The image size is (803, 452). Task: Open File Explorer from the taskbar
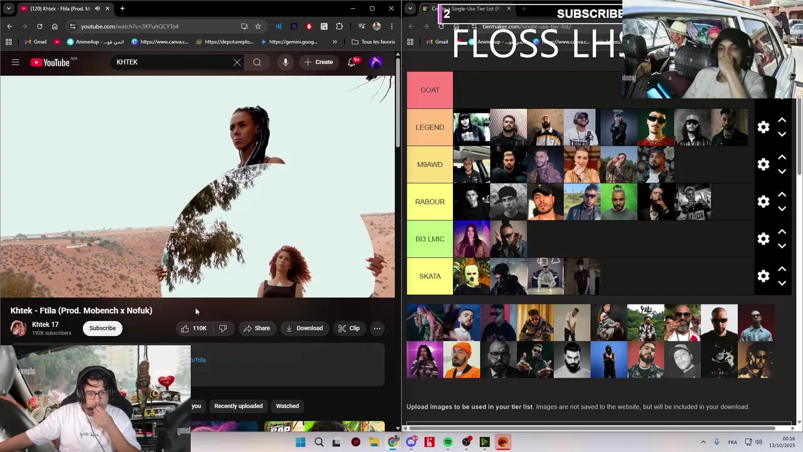(x=375, y=442)
